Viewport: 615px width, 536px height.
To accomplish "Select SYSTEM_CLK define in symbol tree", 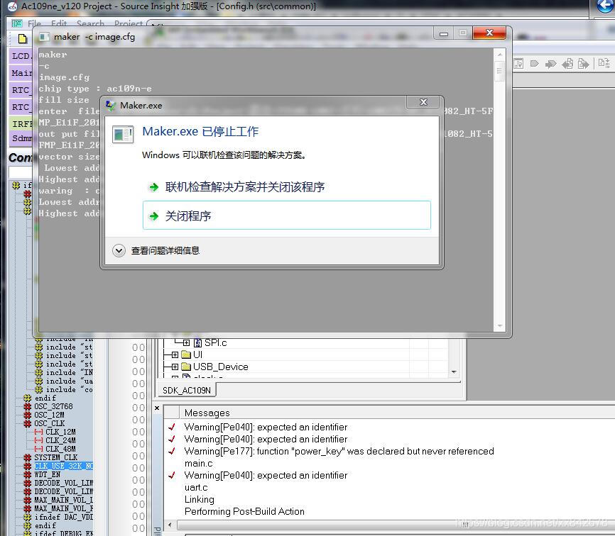I will tap(55, 457).
